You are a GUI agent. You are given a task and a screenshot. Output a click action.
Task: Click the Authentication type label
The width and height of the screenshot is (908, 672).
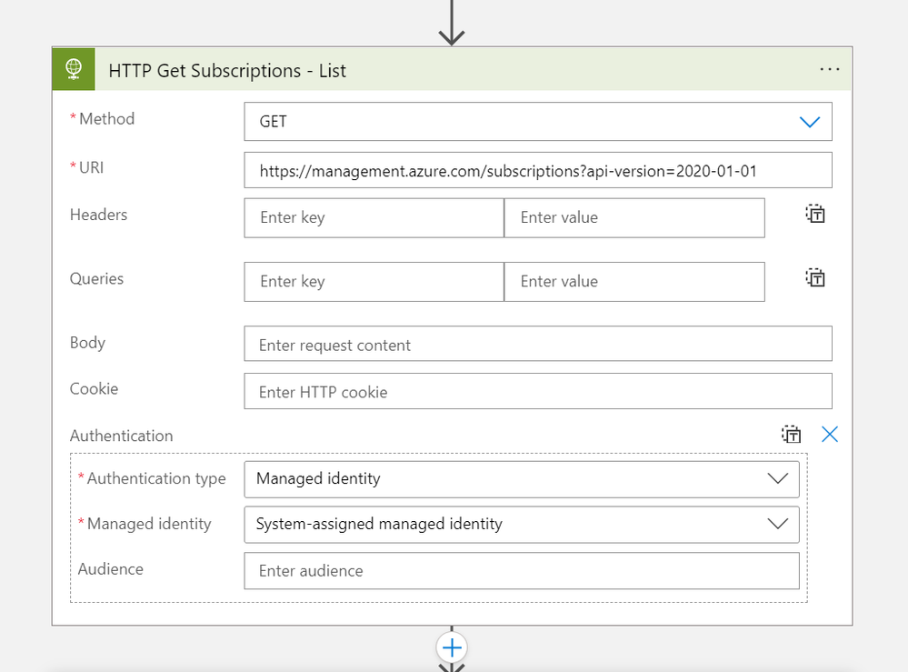156,478
